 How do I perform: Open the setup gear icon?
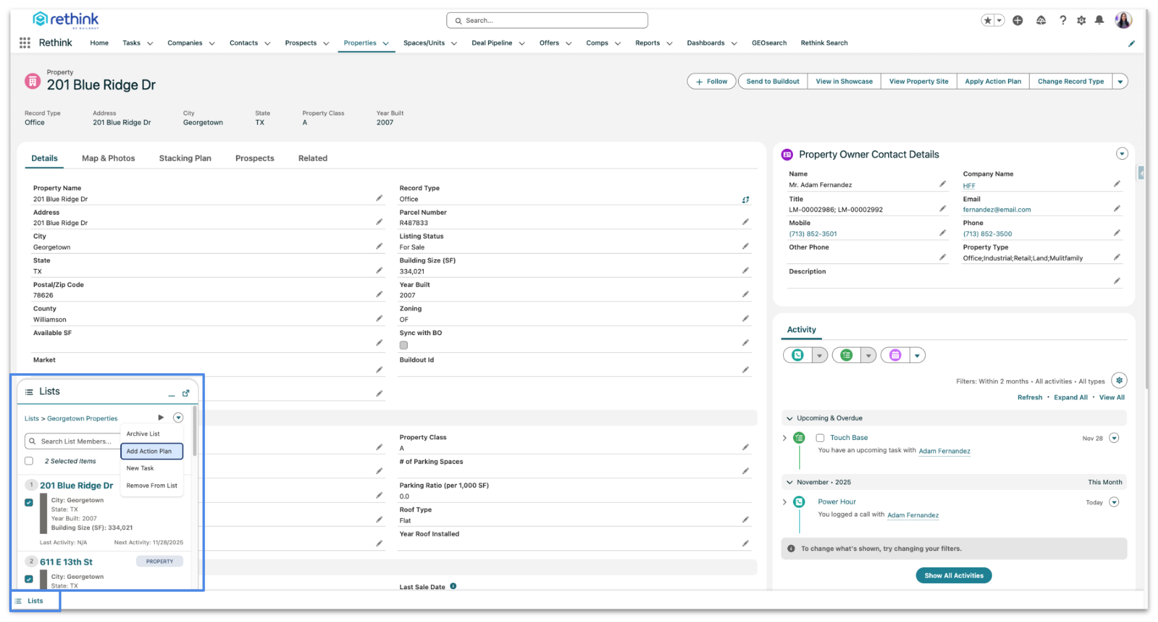tap(1081, 20)
